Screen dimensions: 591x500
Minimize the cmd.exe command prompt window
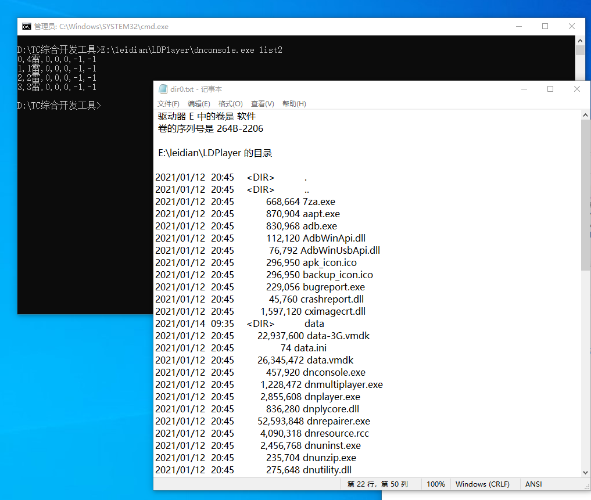click(x=518, y=27)
